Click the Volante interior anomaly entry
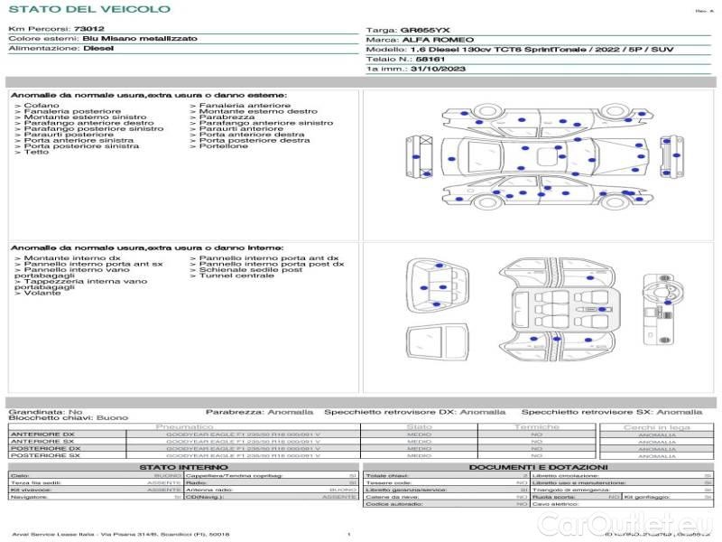Viewport: 722px width, 542px height. click(x=42, y=294)
